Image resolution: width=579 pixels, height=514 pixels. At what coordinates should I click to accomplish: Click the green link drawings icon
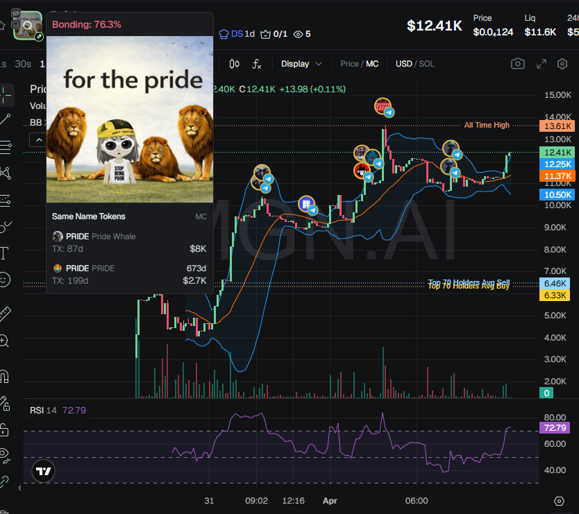[4, 481]
